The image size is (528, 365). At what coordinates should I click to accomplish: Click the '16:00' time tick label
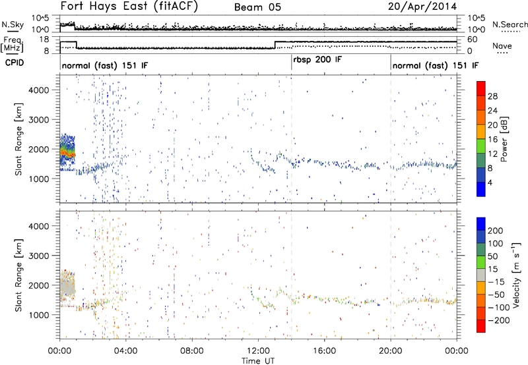click(x=324, y=351)
